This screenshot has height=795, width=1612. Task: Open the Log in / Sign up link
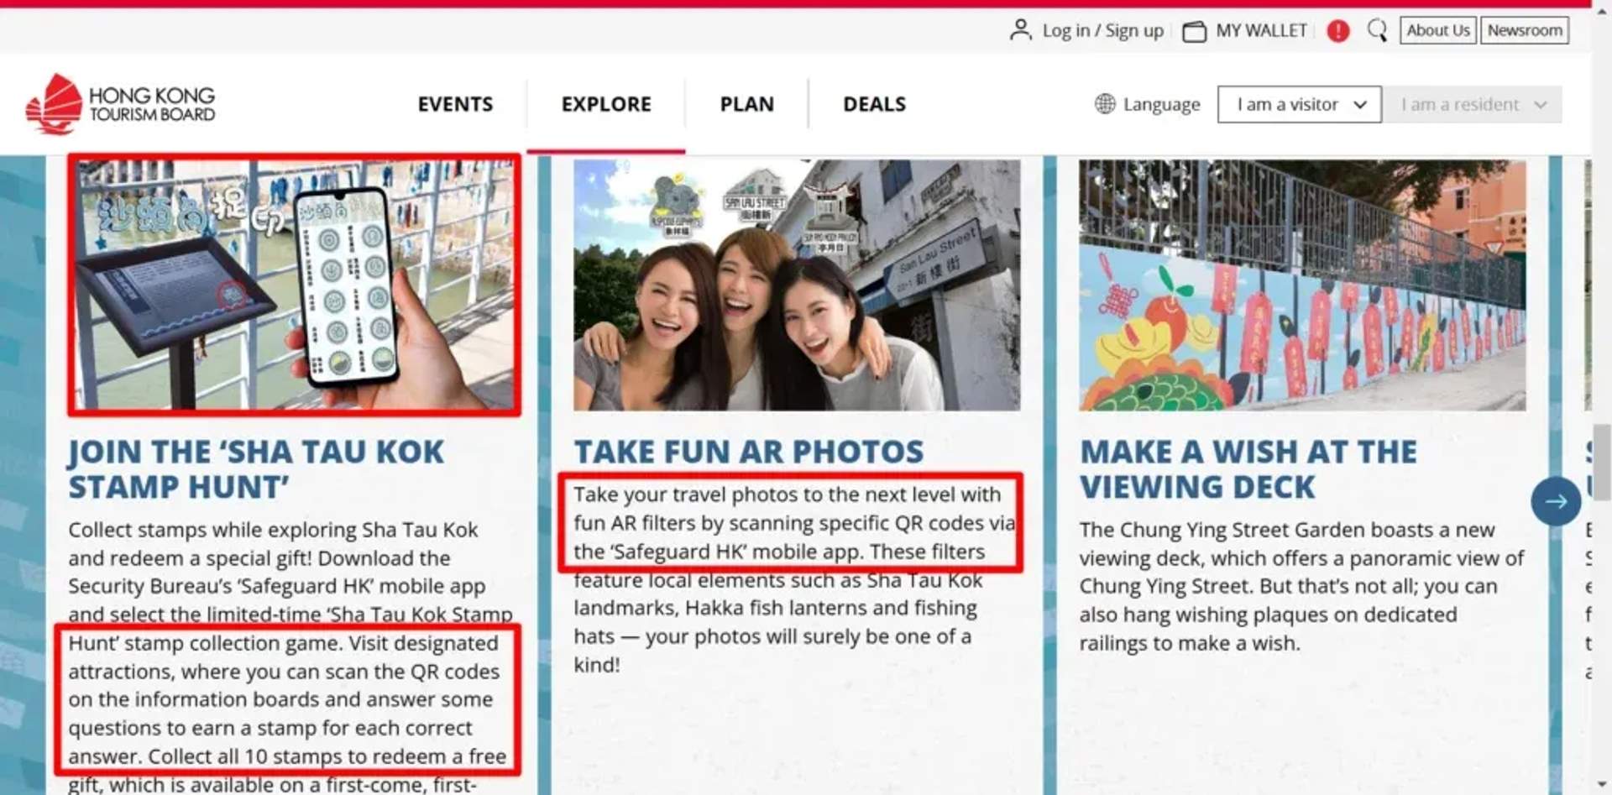tap(1102, 31)
